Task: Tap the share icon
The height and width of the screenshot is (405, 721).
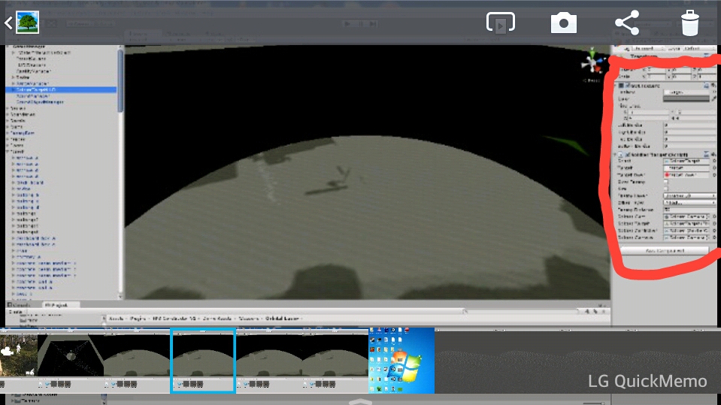Action: tap(627, 23)
